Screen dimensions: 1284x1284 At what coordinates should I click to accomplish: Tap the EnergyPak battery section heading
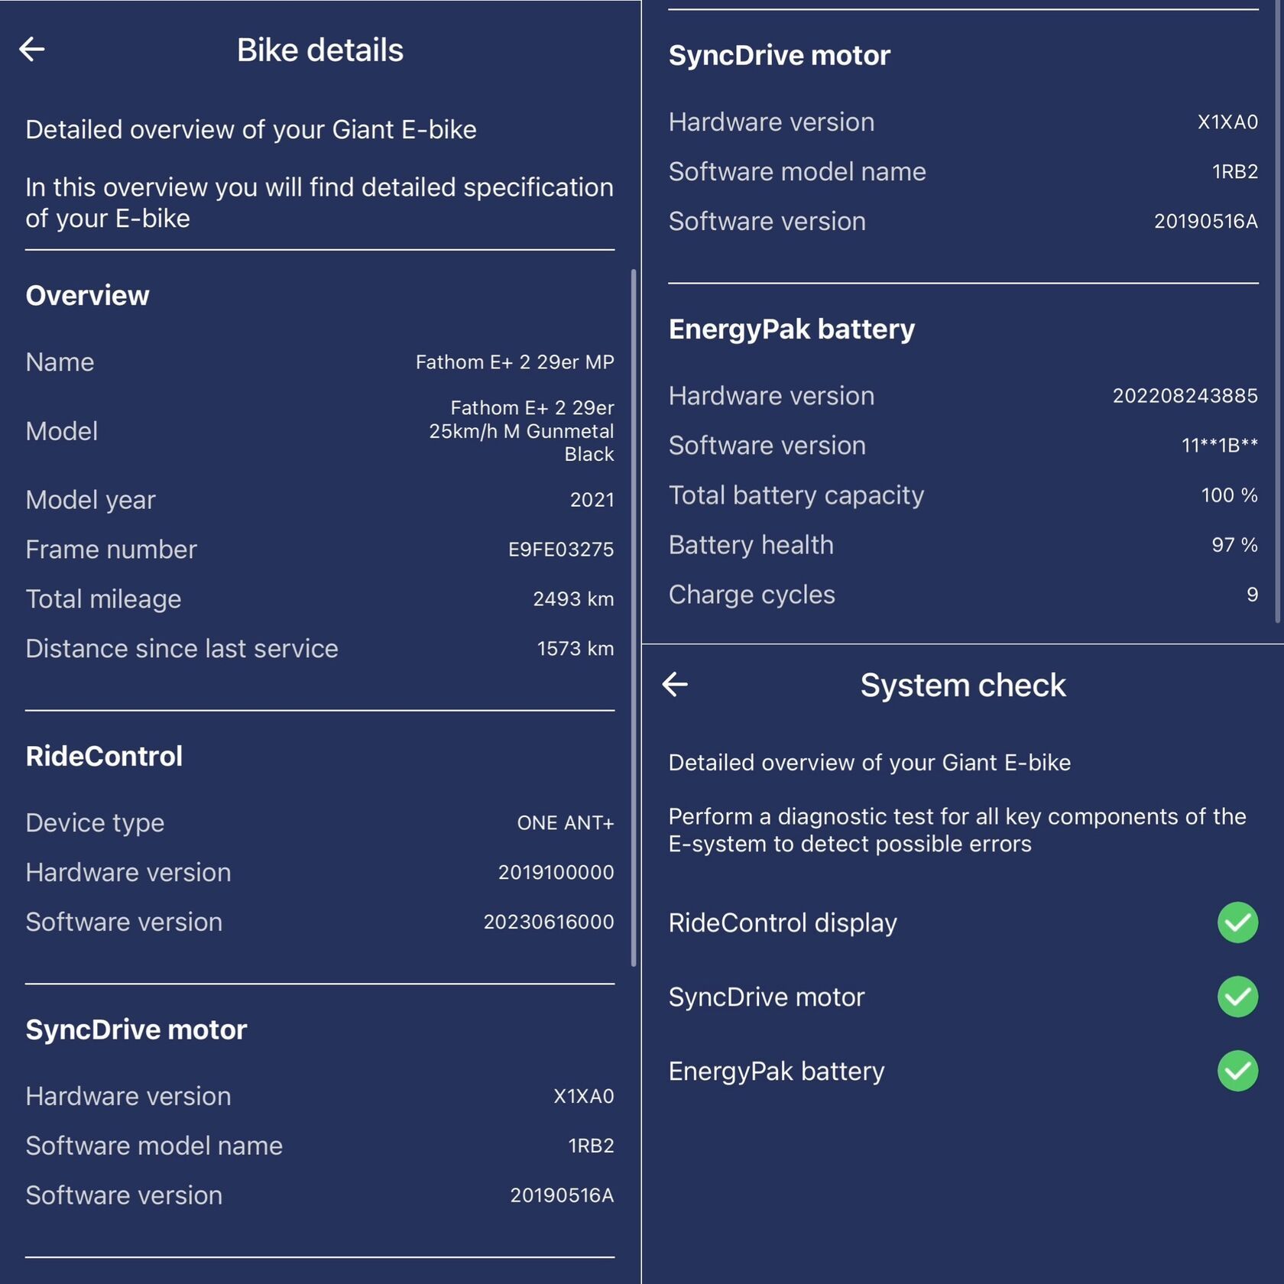tap(791, 329)
